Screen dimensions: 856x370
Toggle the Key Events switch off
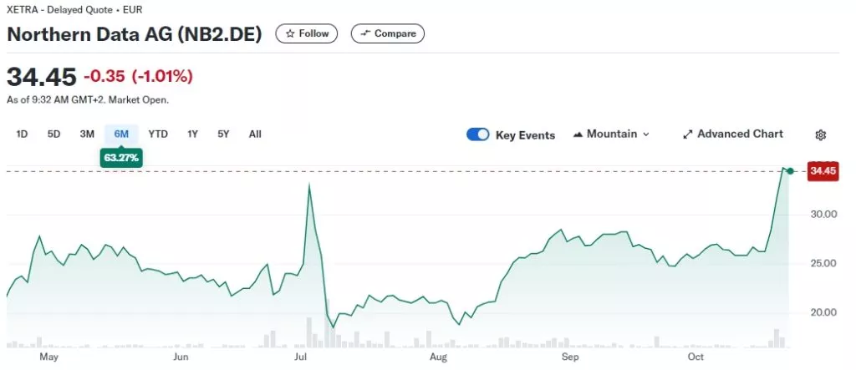click(477, 134)
